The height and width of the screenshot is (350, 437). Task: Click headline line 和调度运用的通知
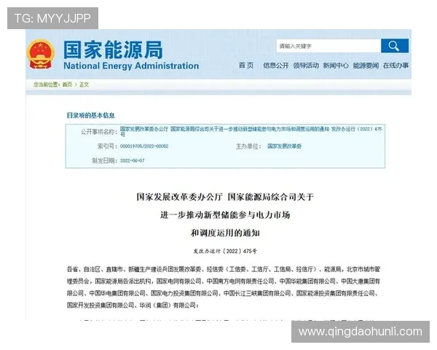tap(225, 233)
